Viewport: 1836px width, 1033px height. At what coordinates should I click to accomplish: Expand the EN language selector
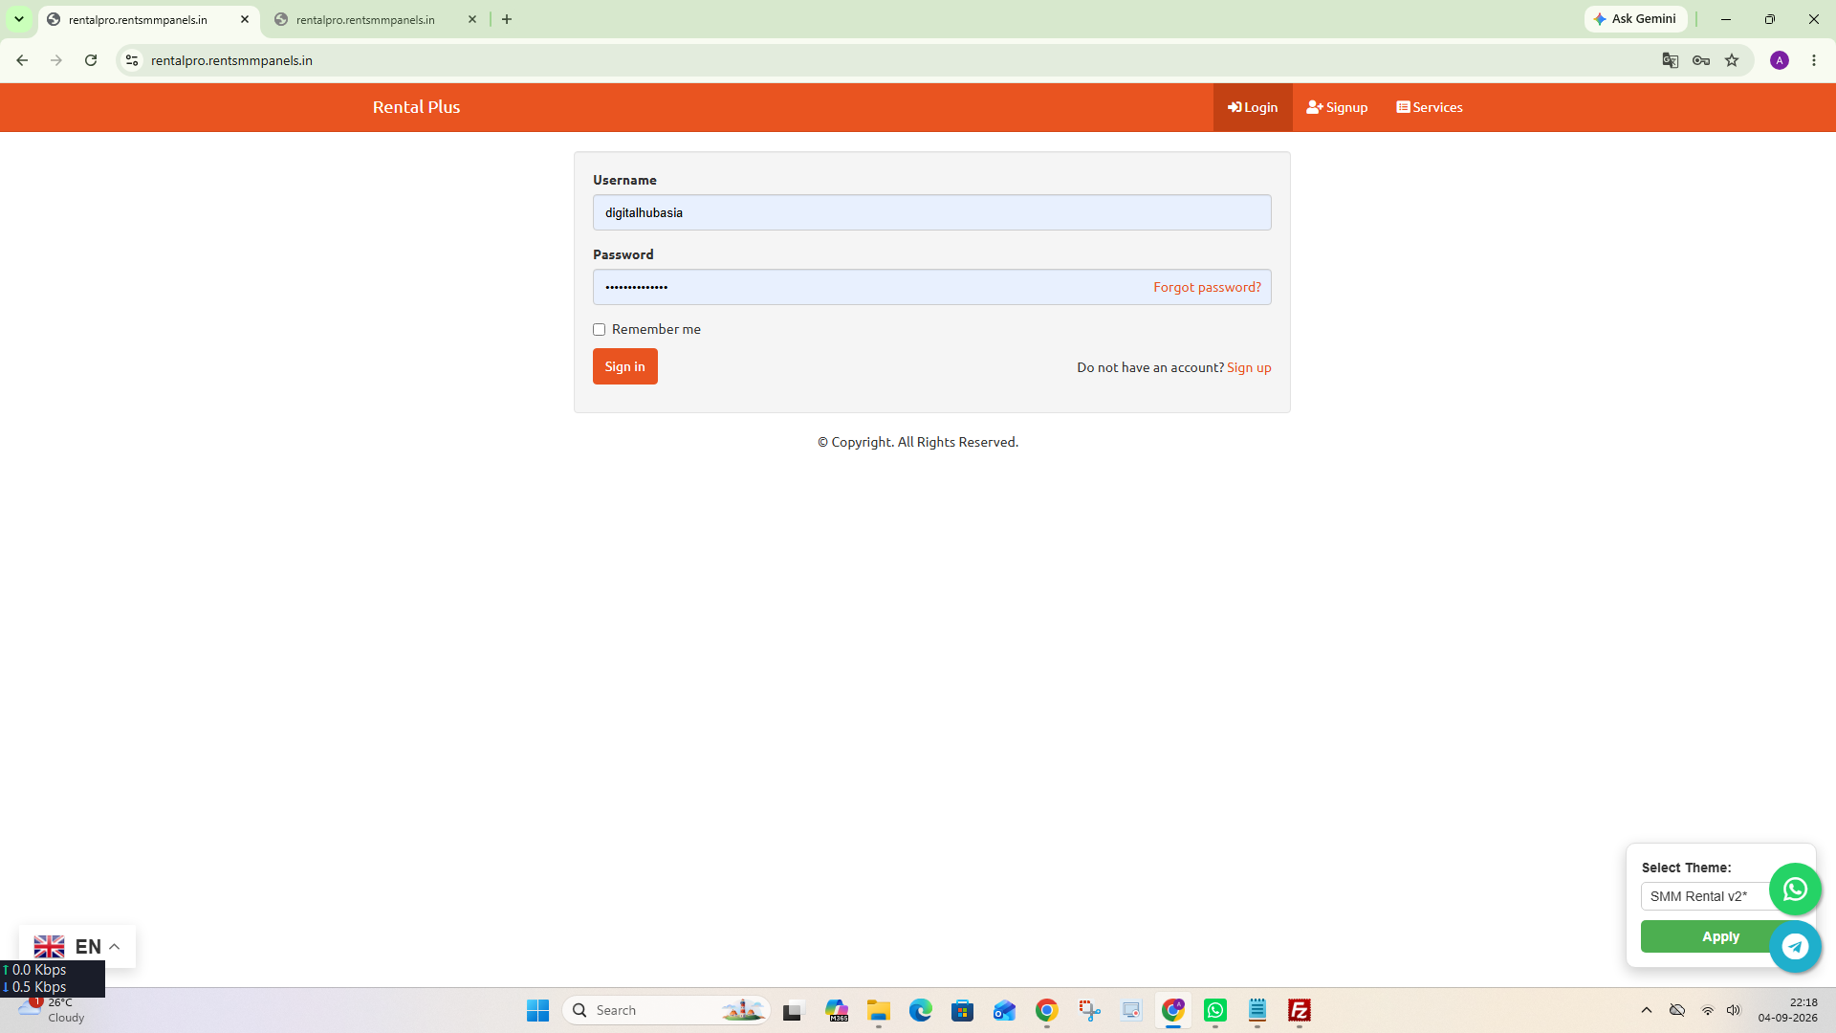click(77, 947)
